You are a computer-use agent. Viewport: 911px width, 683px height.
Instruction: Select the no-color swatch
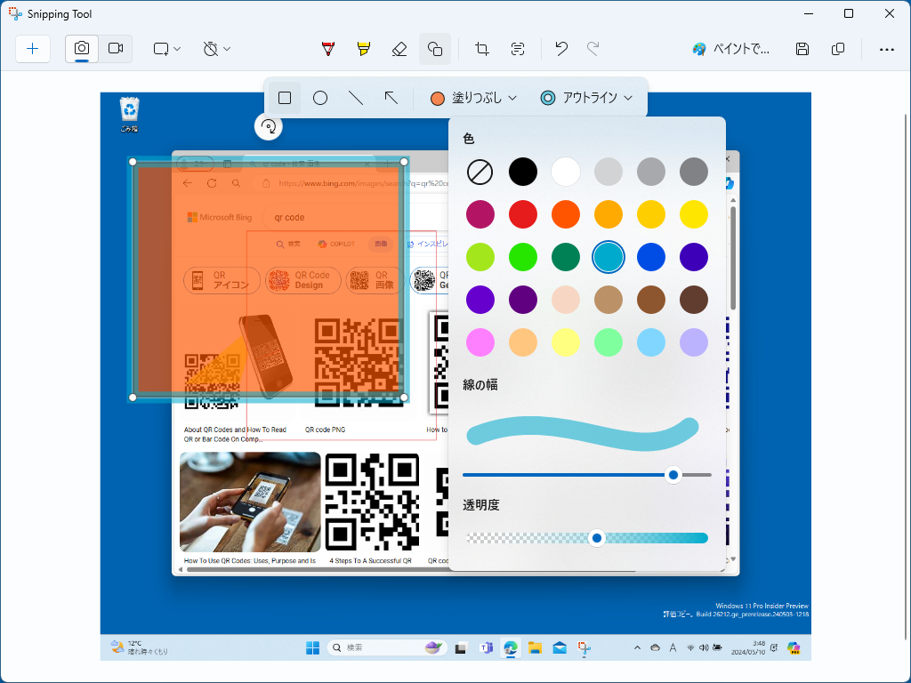[480, 172]
